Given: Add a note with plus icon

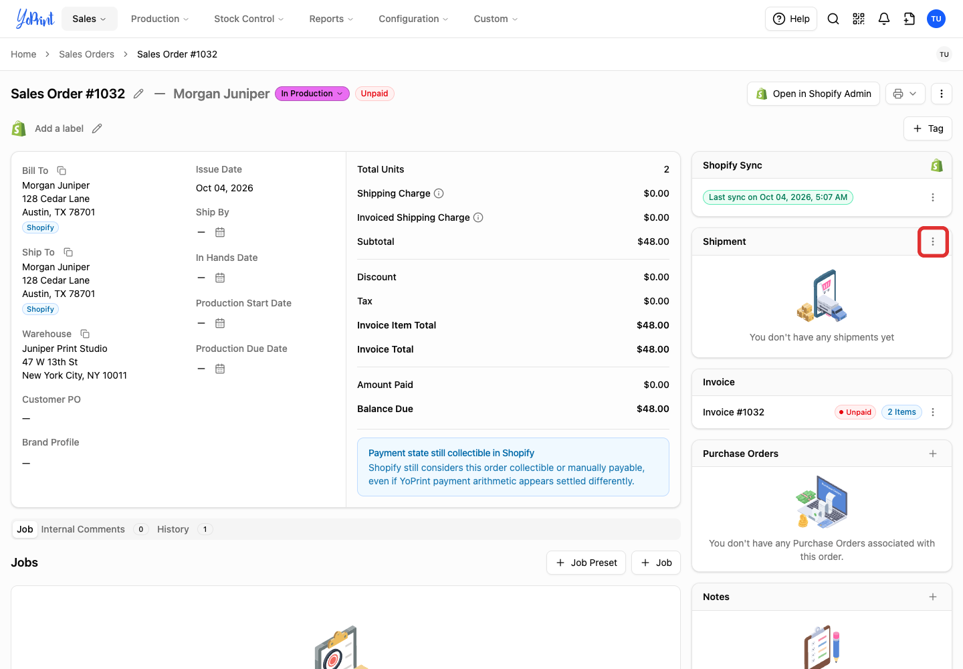Looking at the screenshot, I should pos(933,597).
